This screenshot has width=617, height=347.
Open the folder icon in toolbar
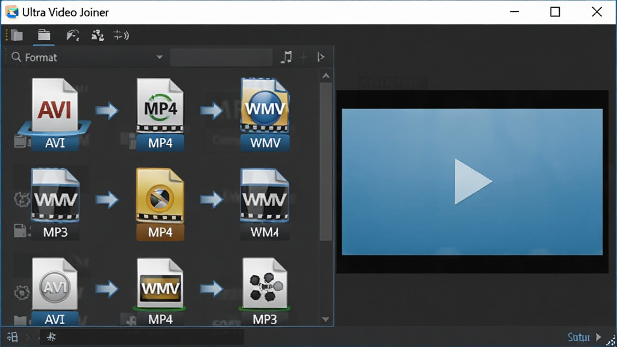click(43, 35)
